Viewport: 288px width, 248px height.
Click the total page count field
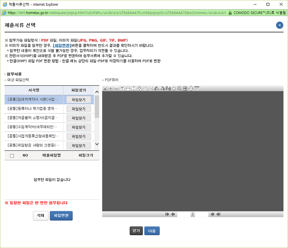202,214
